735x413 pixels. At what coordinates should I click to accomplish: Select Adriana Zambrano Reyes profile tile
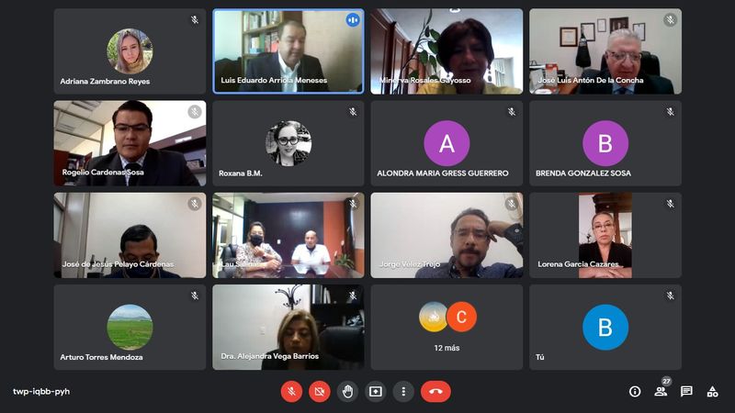pyautogui.click(x=130, y=51)
